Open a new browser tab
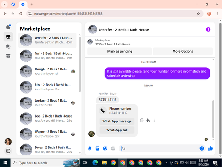The width and height of the screenshot is (222, 167). tap(32, 4)
